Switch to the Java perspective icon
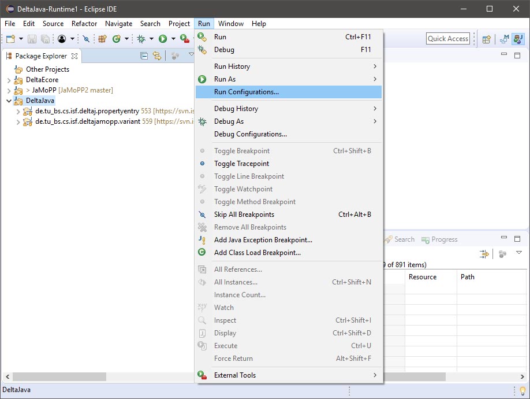 (x=517, y=39)
